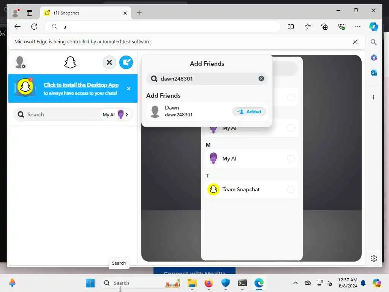389x292 pixels.
Task: Expand the My AI chevron arrow
Action: 127,114
